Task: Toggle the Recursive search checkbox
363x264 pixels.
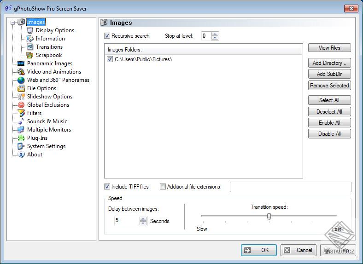Action: [107, 36]
